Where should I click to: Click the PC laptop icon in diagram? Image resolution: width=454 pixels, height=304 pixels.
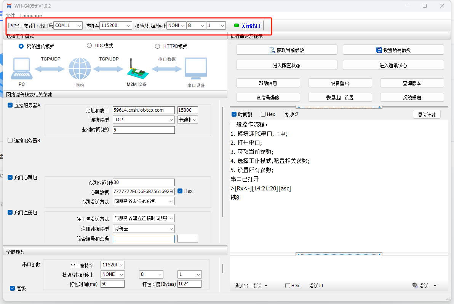click(x=21, y=69)
